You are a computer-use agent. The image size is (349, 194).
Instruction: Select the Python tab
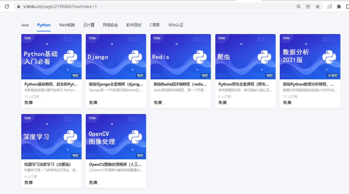tap(44, 25)
